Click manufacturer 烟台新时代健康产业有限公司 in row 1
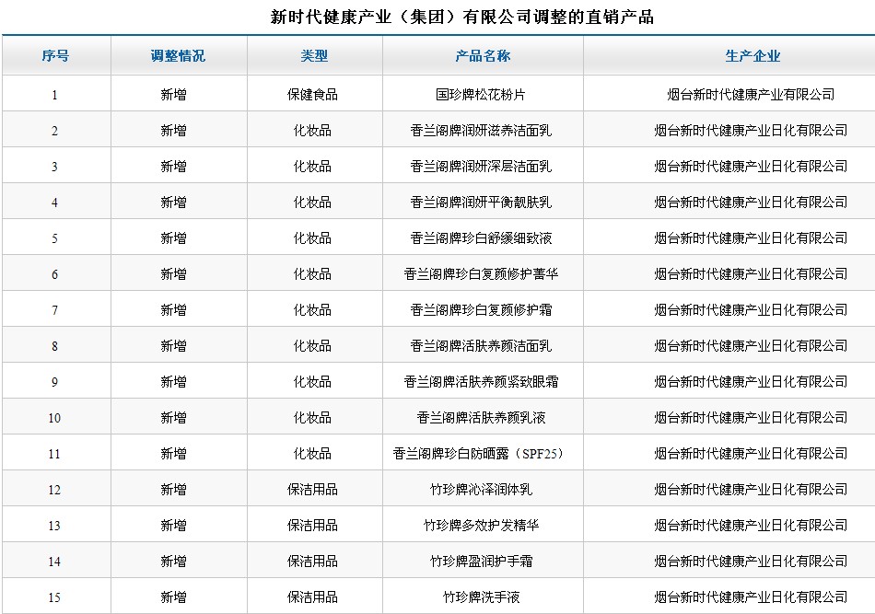 (751, 94)
